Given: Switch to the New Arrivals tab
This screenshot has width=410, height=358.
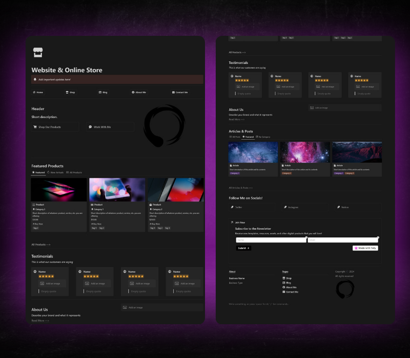Looking at the screenshot, I should tap(55, 172).
